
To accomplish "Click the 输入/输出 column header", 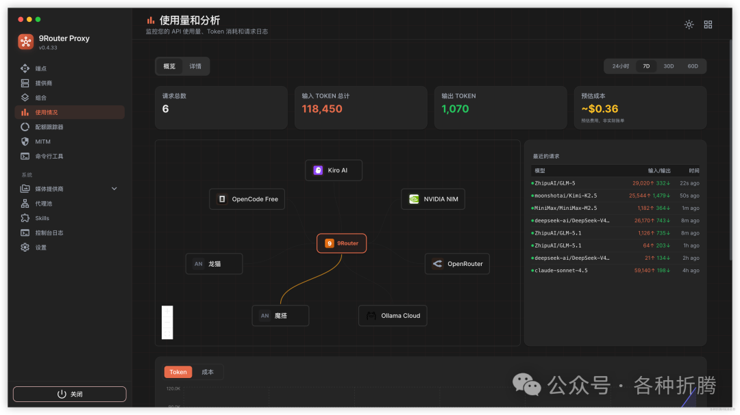I will tap(659, 170).
